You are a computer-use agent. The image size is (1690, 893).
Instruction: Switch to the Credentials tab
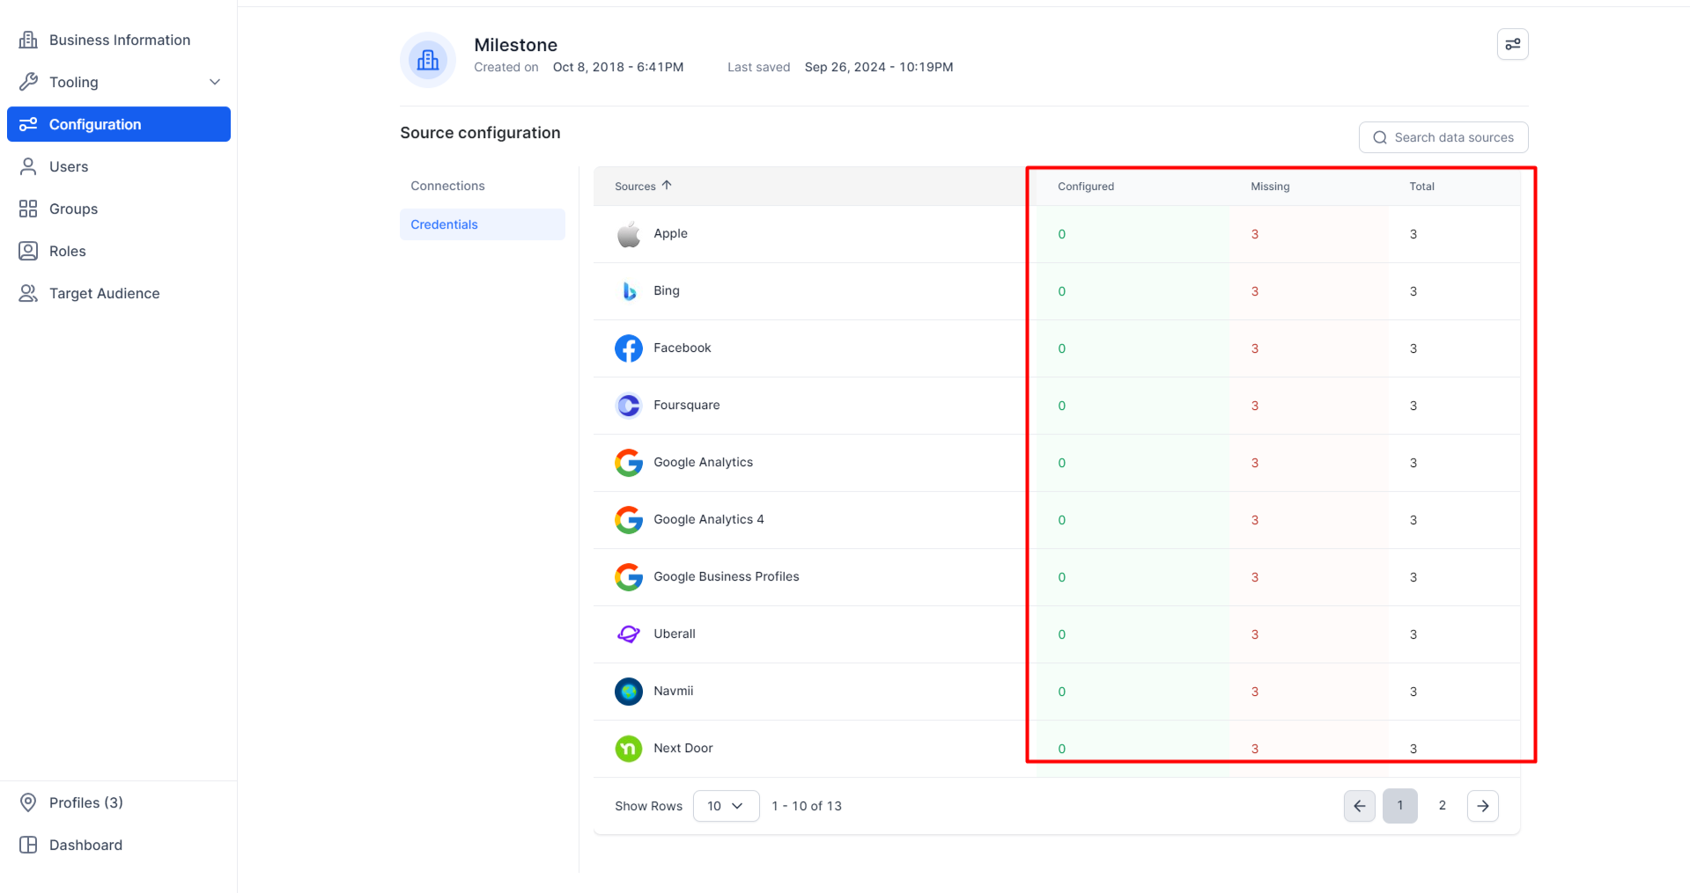point(483,224)
